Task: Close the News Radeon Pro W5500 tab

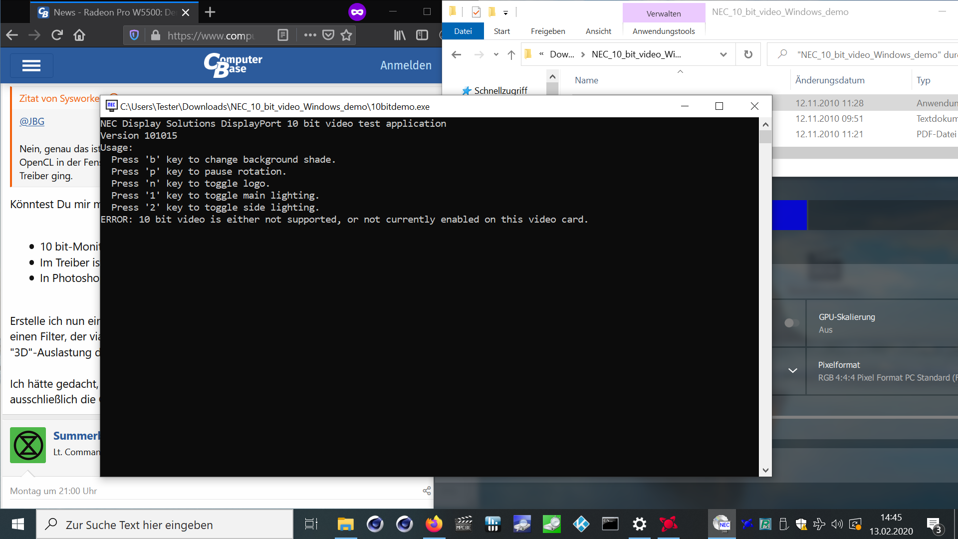Action: pos(186,12)
